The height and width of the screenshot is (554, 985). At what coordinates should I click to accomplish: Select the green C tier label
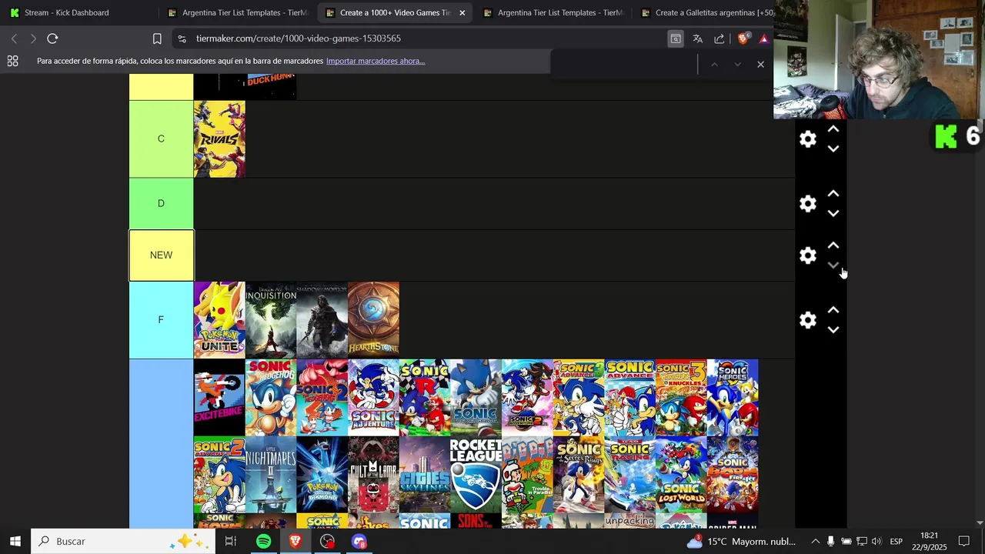click(161, 139)
